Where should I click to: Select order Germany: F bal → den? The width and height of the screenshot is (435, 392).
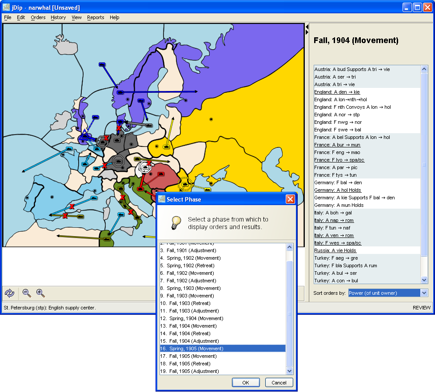(367, 182)
